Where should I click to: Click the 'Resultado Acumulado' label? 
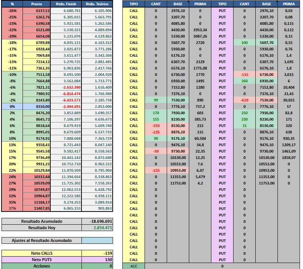pyautogui.click(x=42, y=221)
